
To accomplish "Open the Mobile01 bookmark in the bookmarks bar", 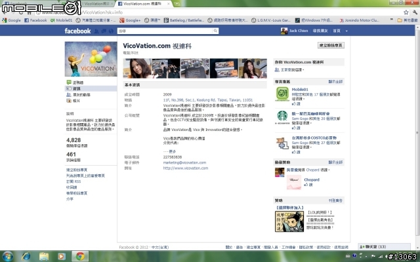I will tap(61, 20).
